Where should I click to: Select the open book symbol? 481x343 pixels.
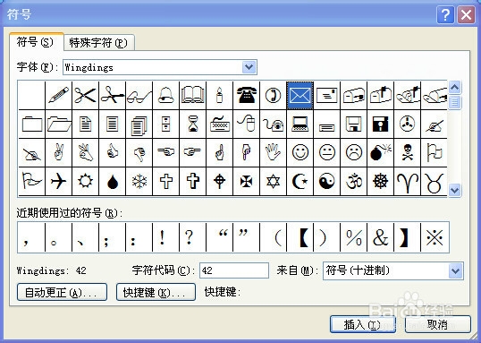point(192,95)
